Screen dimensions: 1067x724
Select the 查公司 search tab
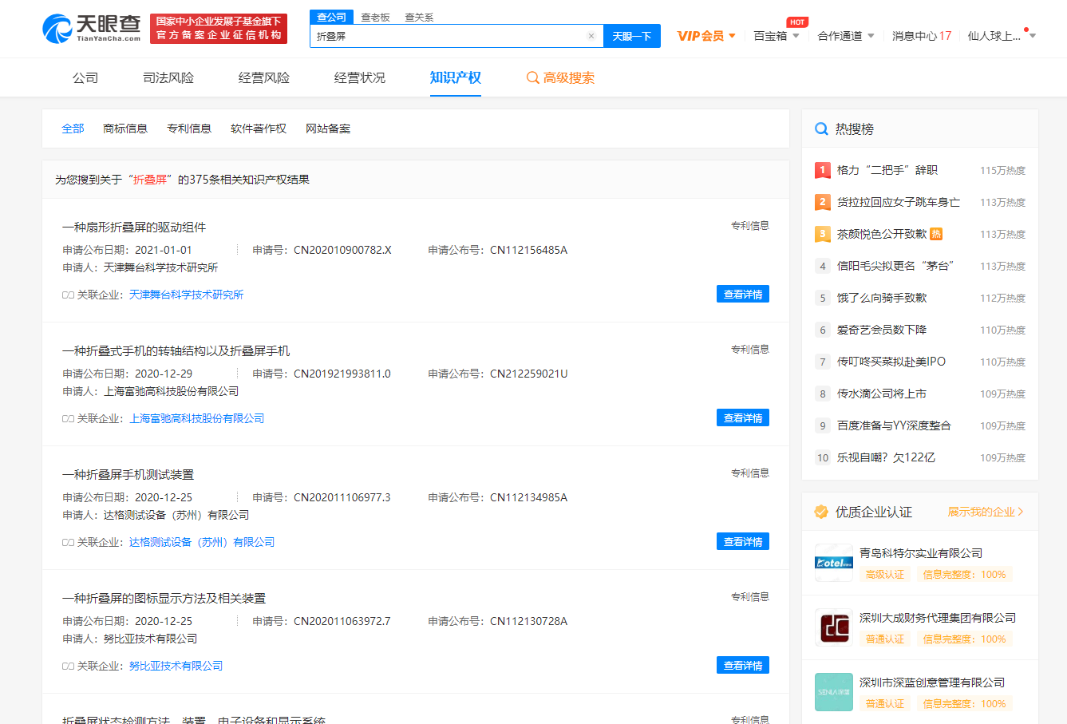(331, 18)
